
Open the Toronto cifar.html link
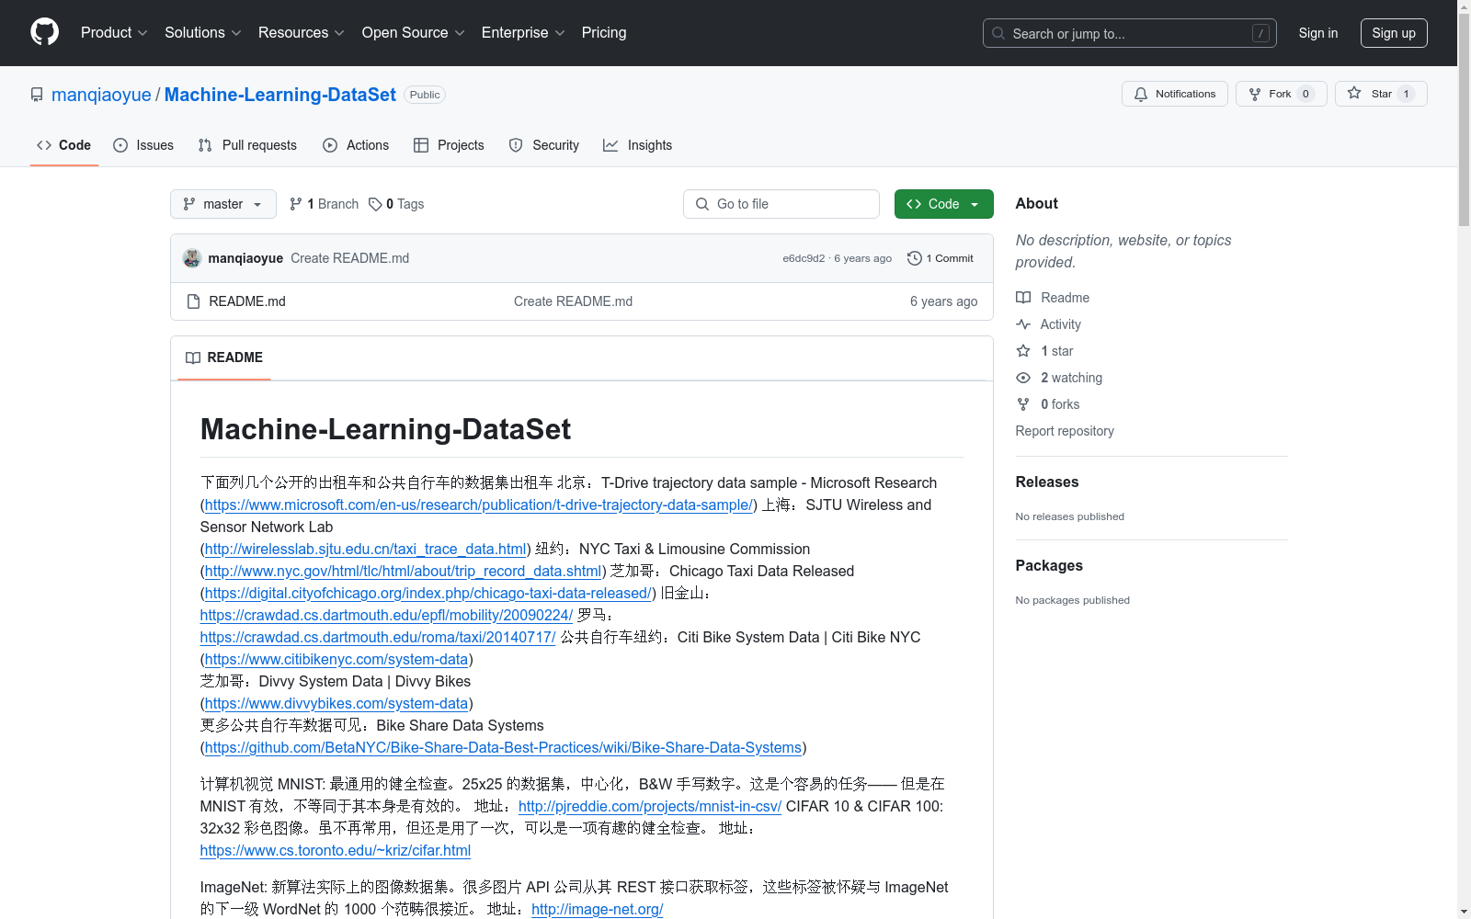point(336,850)
